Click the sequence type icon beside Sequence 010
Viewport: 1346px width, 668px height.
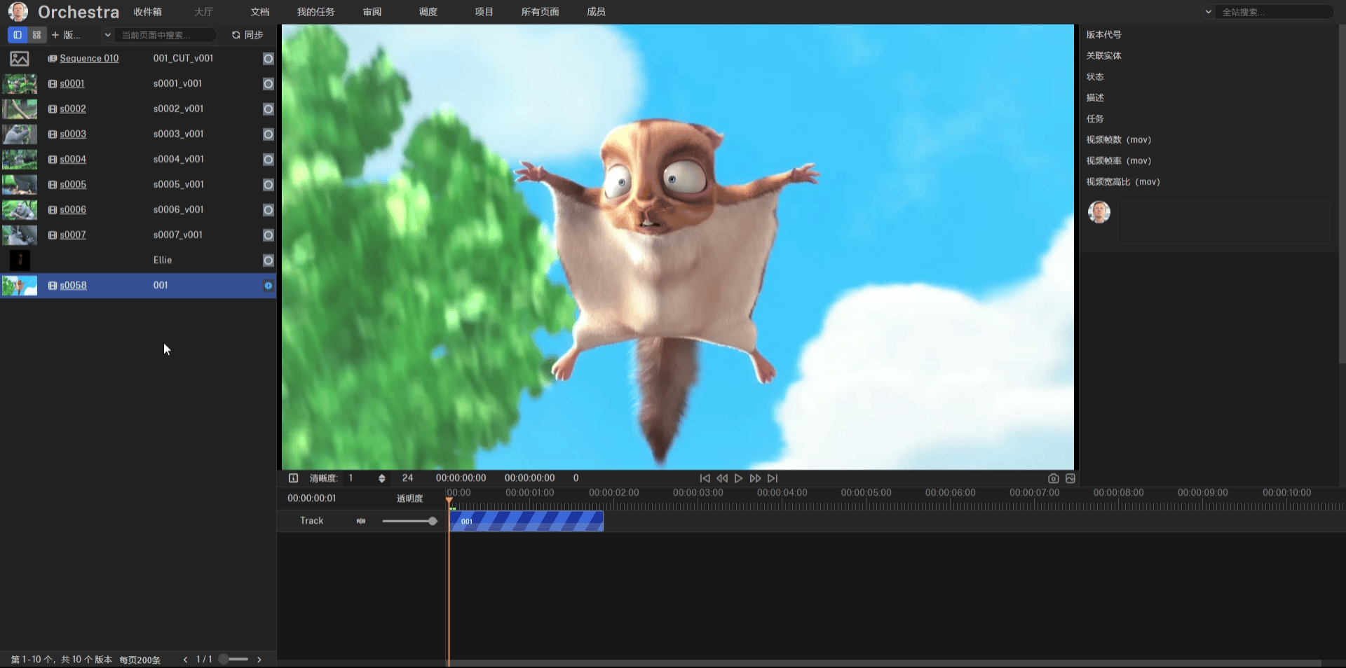coord(53,58)
